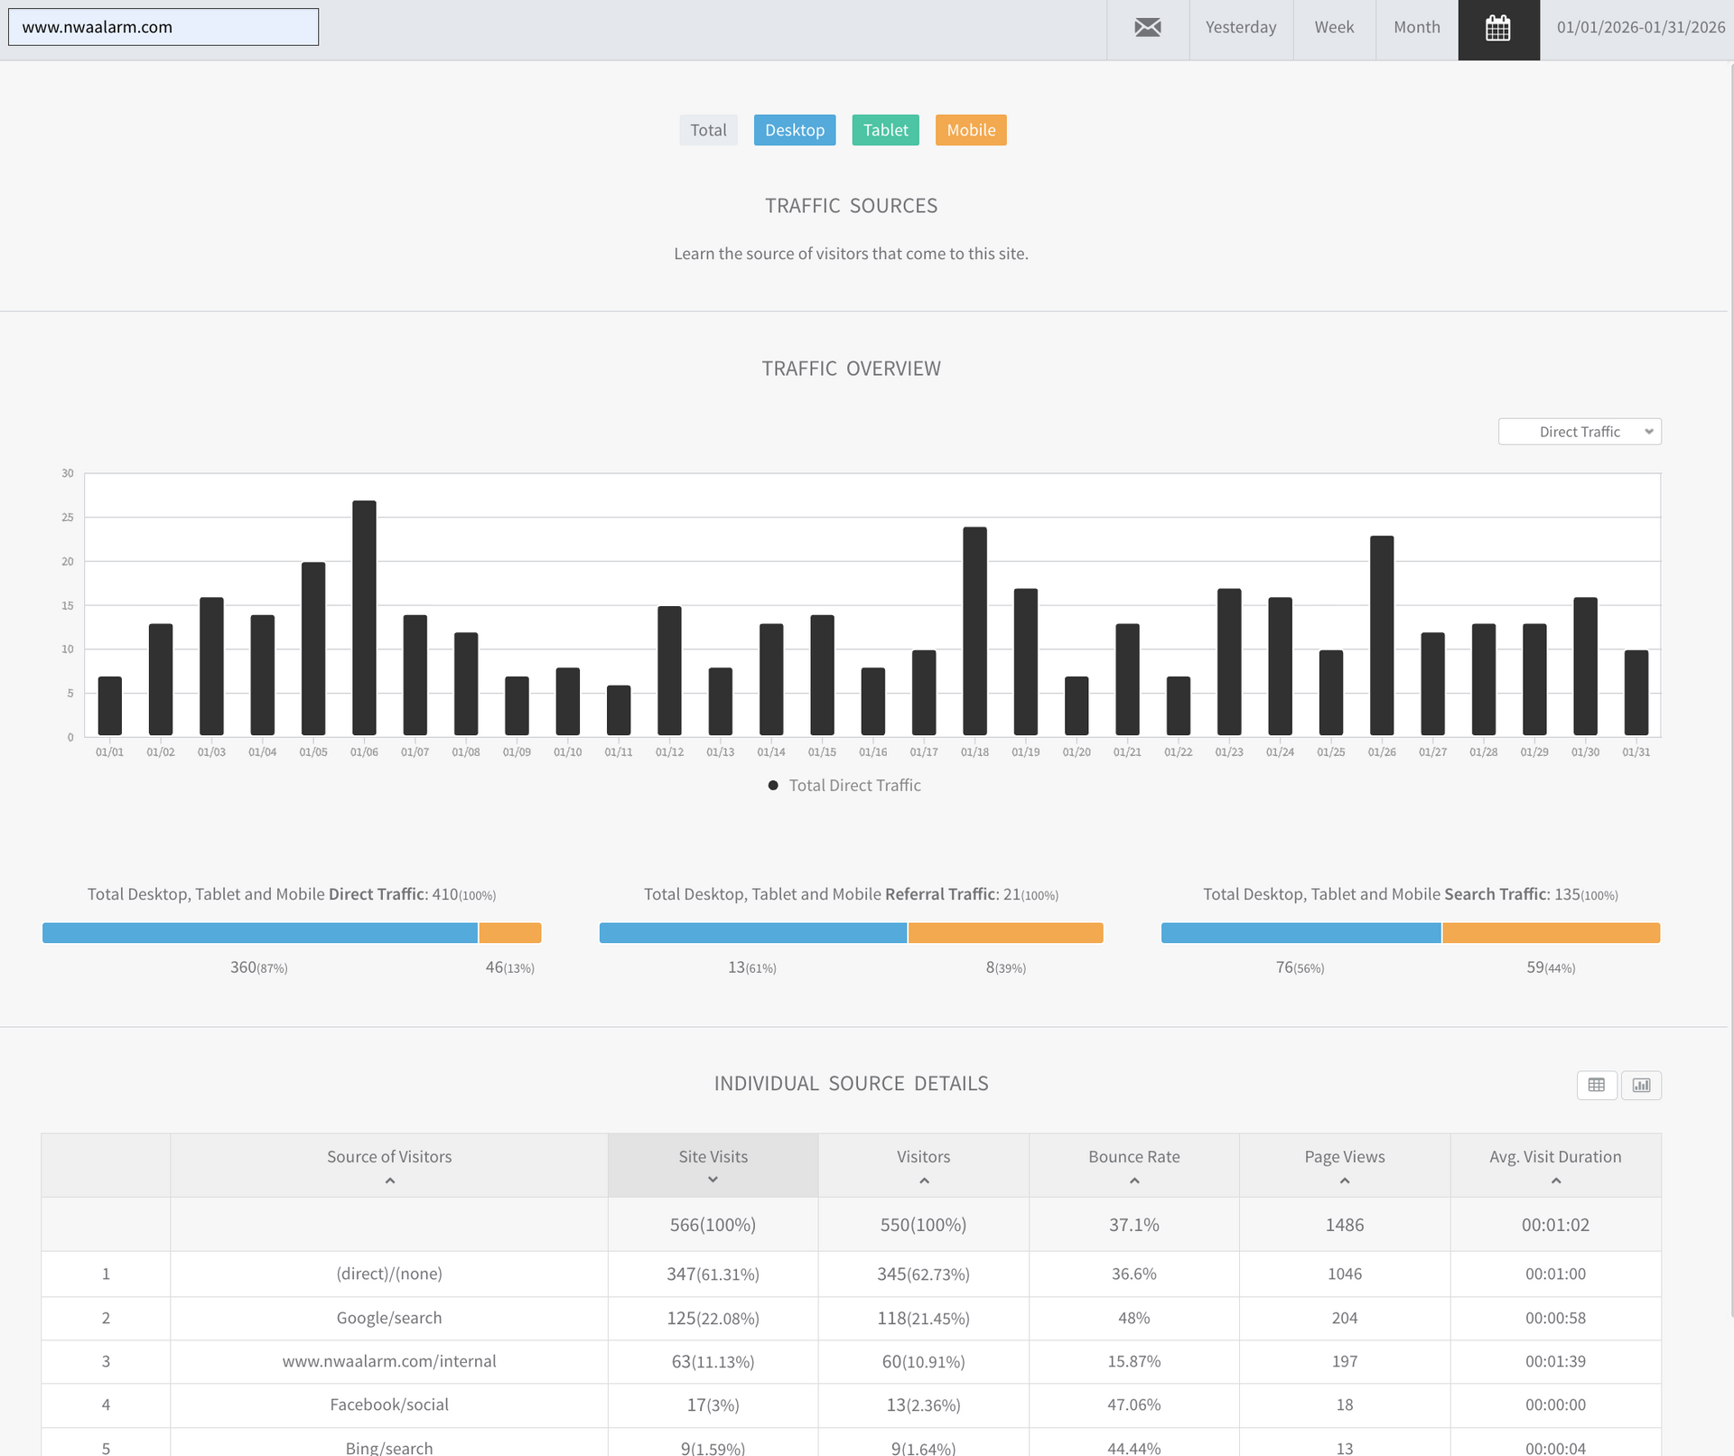The width and height of the screenshot is (1734, 1456).
Task: Click the envelope email report icon
Action: (1147, 27)
